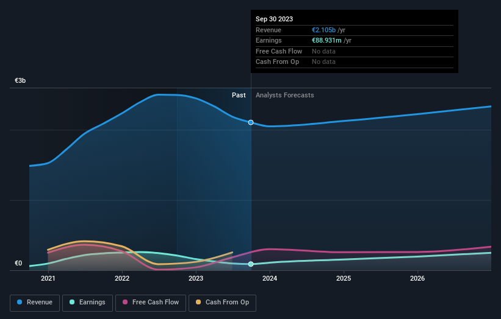Click the 2021 x-axis label
Image resolution: width=501 pixels, height=319 pixels.
pyautogui.click(x=48, y=278)
